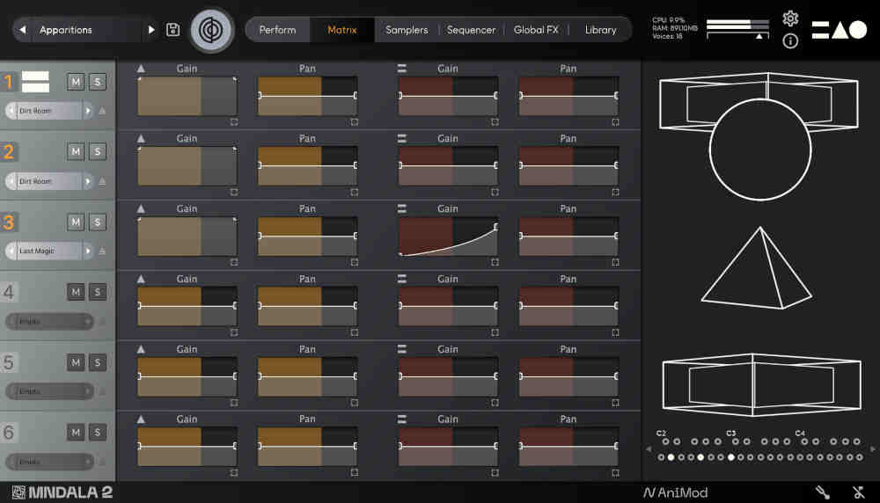The image size is (880, 503).
Task: Click the eject triangle beside layer 1 Dirt Room
Action: [x=102, y=111]
